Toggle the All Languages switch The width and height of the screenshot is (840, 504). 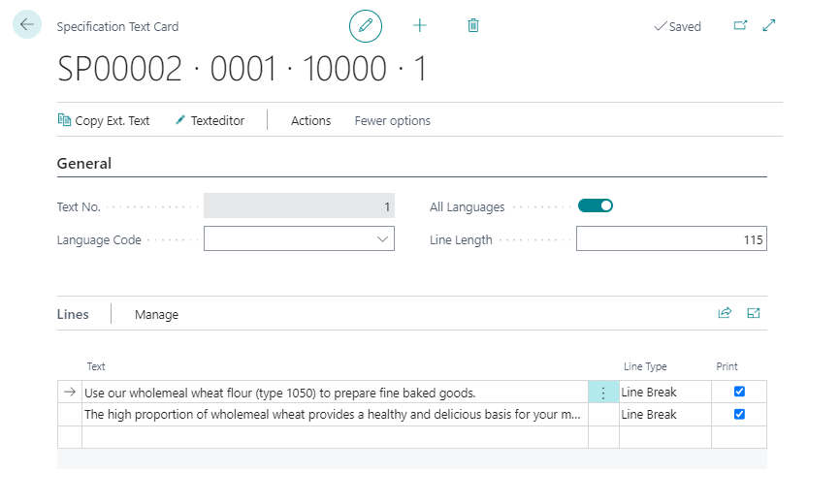(596, 206)
